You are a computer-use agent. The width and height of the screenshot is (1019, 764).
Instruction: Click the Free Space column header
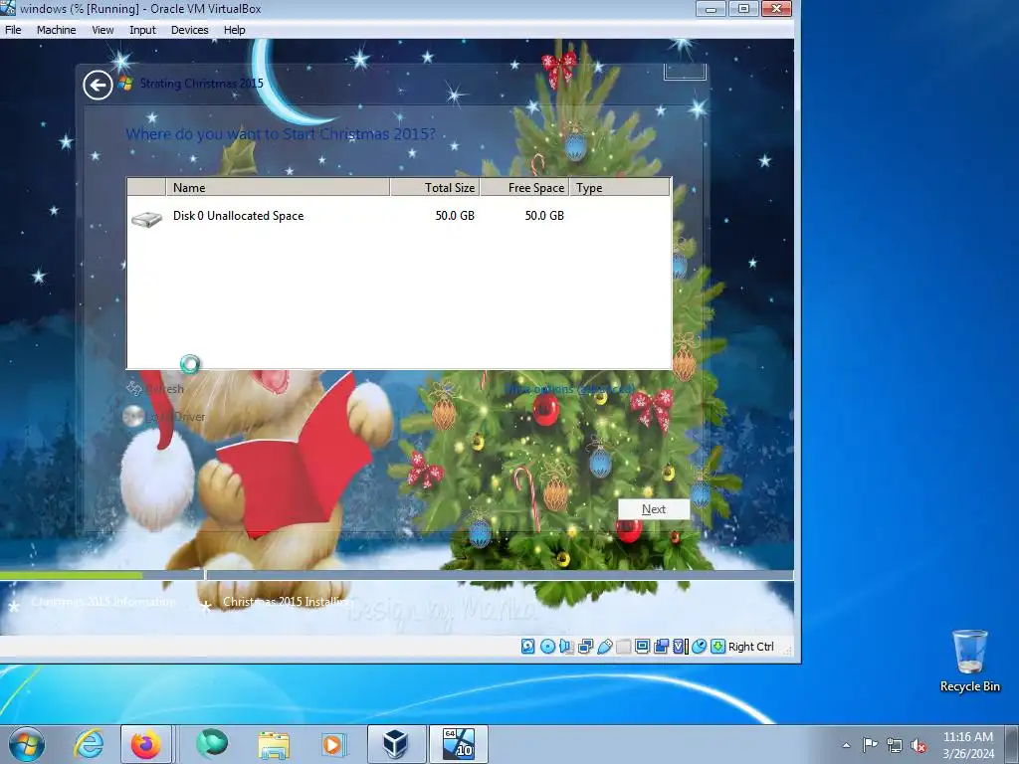(x=524, y=188)
